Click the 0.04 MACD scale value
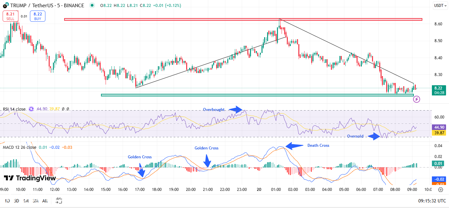This screenshot has width=449, height=208. 438,145
